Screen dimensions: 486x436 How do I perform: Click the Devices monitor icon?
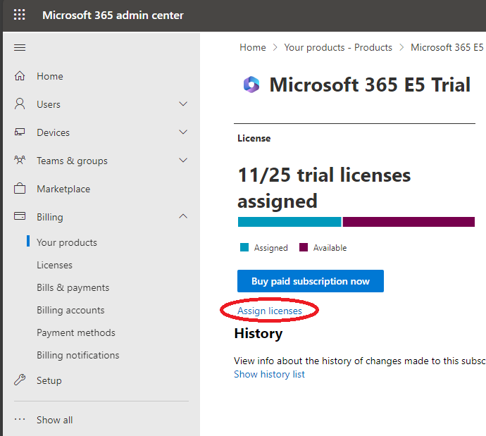pyautogui.click(x=20, y=132)
